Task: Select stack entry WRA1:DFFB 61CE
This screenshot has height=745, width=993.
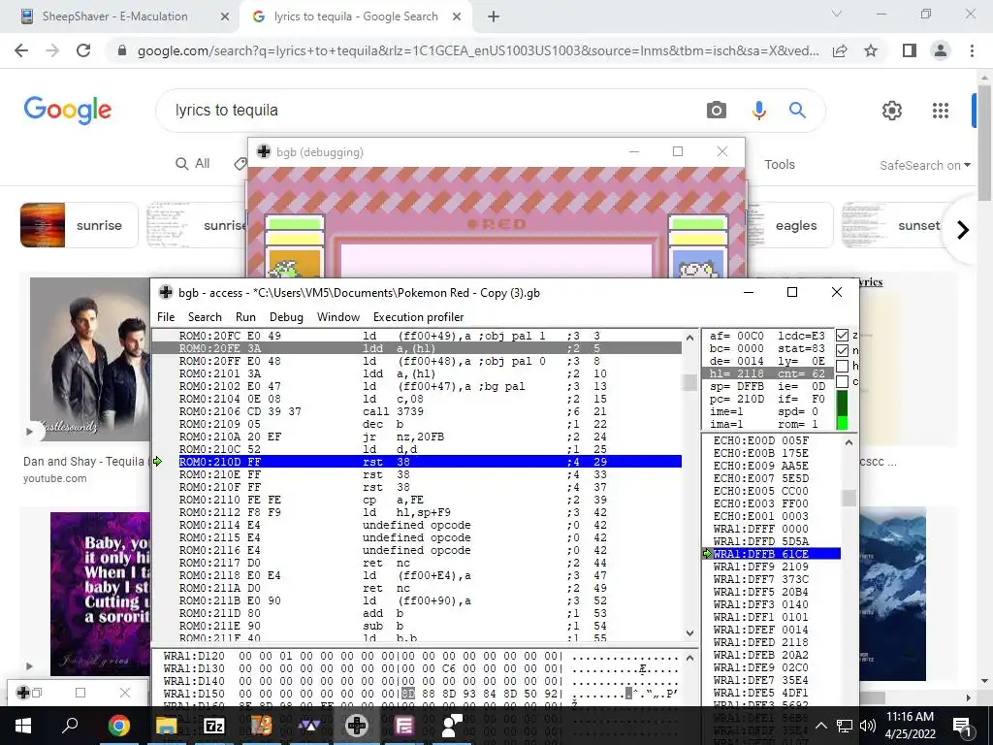Action: coord(777,554)
